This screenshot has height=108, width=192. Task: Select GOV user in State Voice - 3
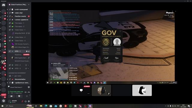click(x=21, y=47)
